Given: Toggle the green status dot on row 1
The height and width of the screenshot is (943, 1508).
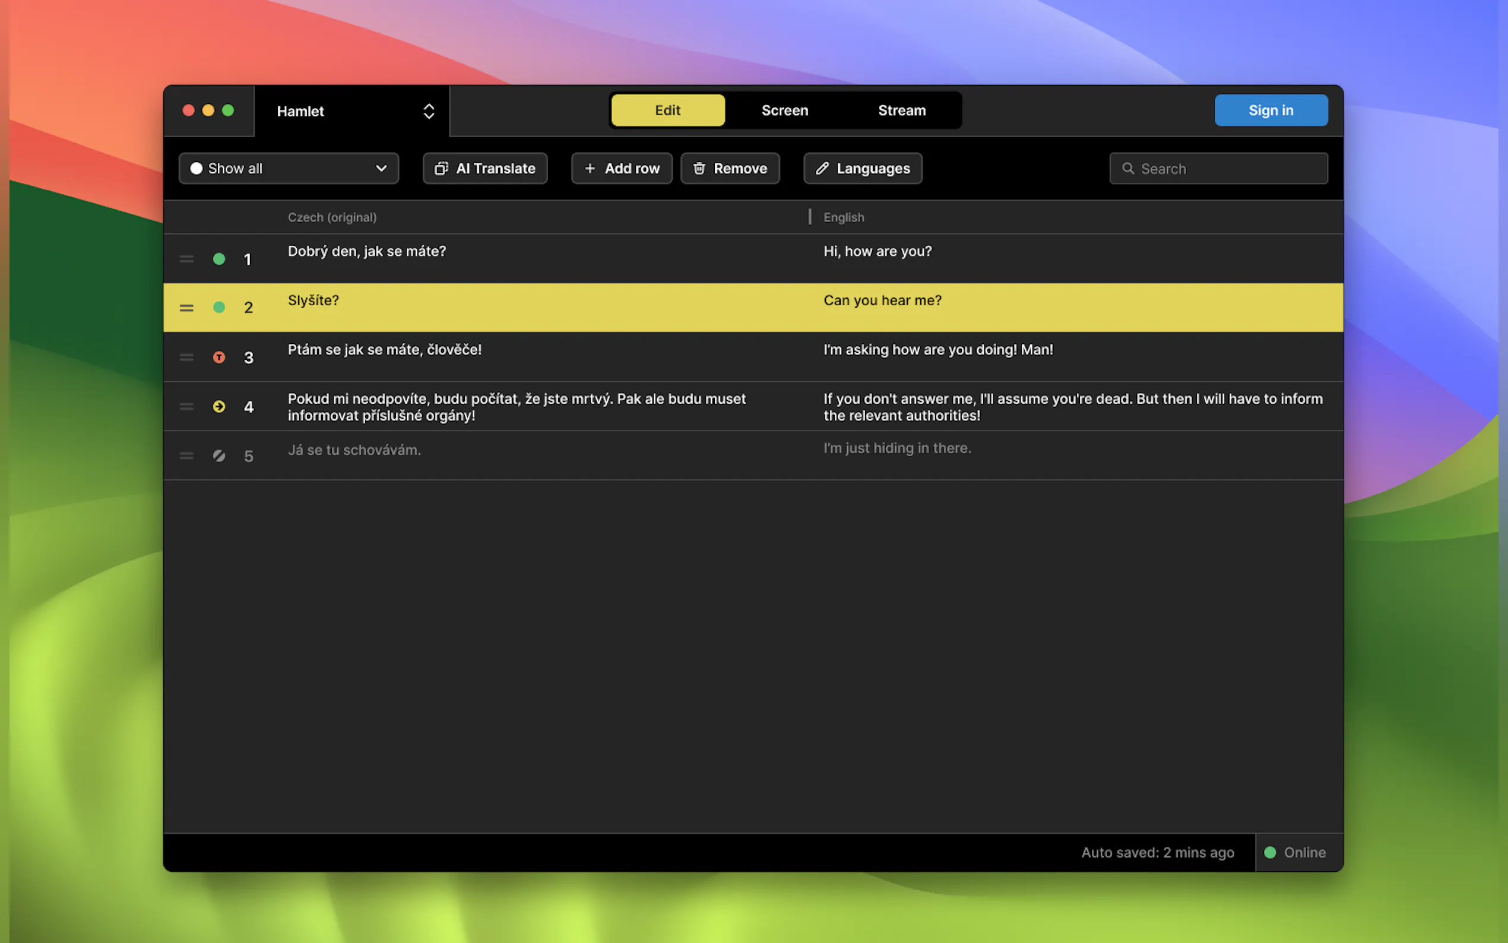Looking at the screenshot, I should tap(219, 259).
